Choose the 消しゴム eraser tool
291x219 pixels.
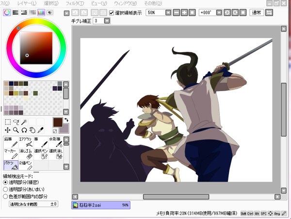pos(26,154)
